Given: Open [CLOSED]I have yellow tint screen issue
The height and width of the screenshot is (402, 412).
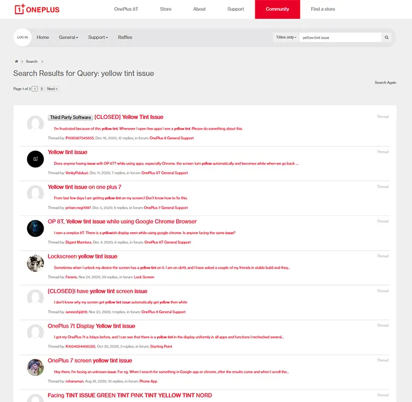Looking at the screenshot, I should (97, 291).
